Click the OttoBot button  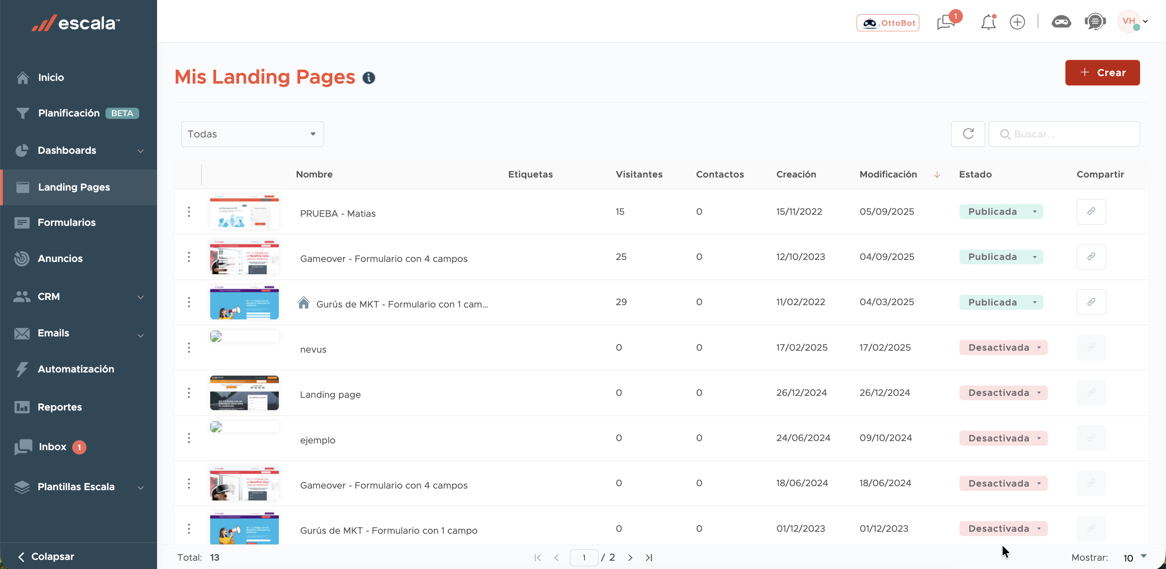click(x=887, y=23)
